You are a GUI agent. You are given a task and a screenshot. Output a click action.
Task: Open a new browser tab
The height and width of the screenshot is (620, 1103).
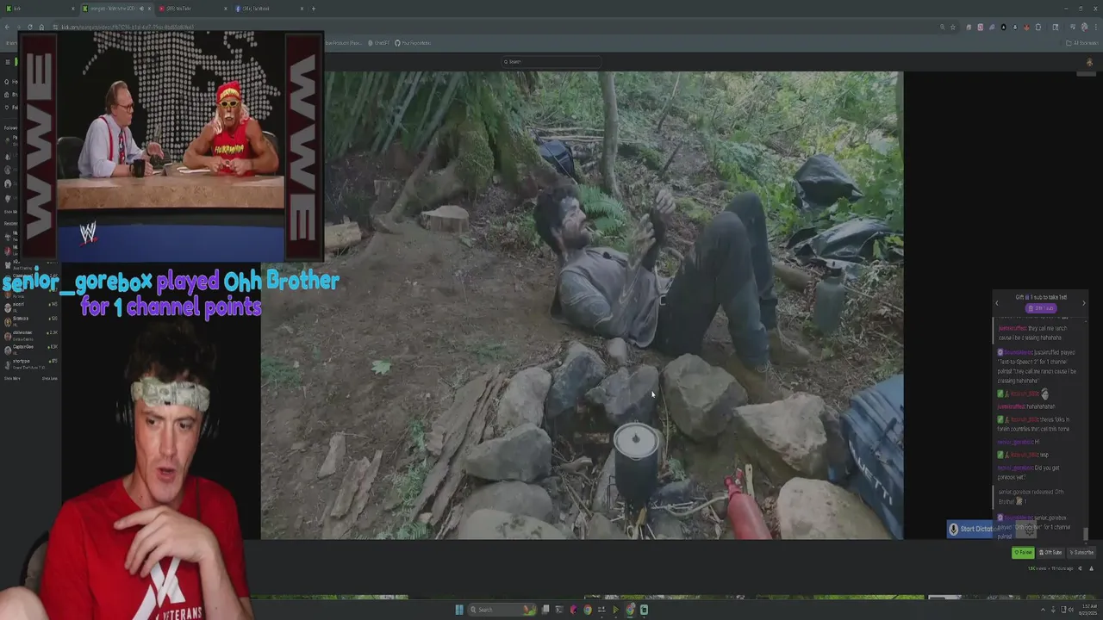click(314, 9)
